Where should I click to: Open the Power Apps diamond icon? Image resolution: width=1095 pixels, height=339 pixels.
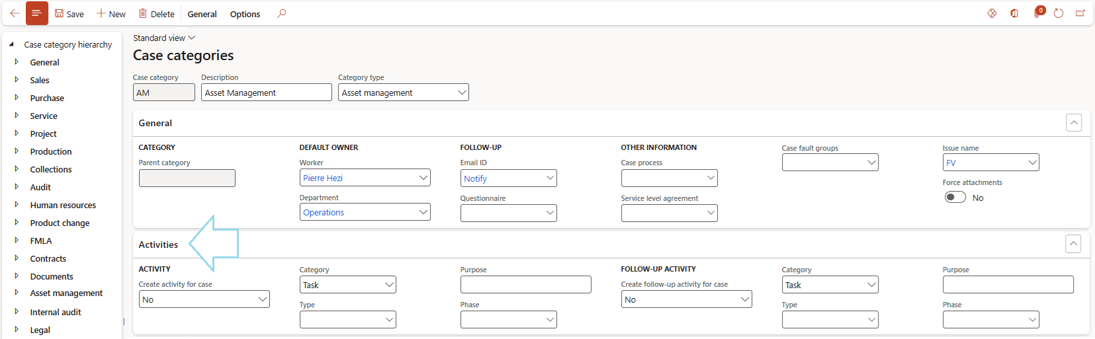click(x=992, y=13)
